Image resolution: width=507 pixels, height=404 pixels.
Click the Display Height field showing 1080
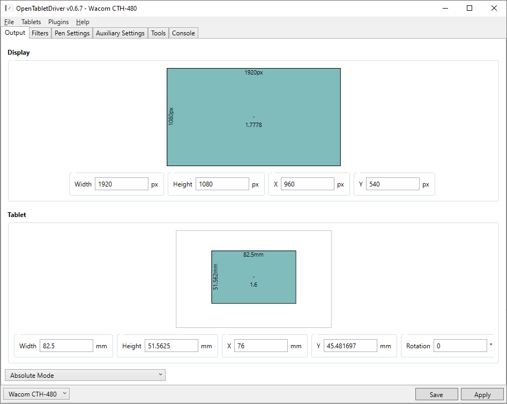(222, 184)
